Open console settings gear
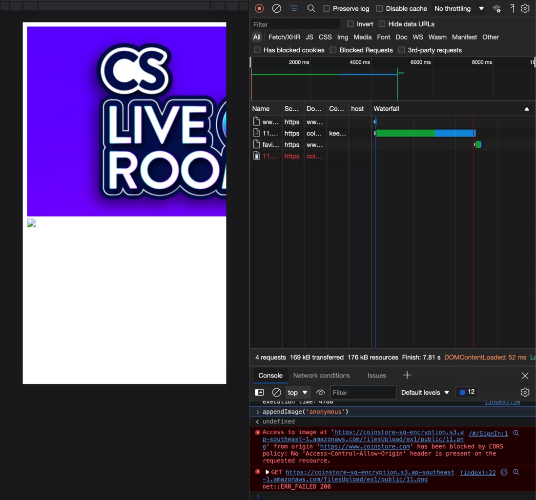The width and height of the screenshot is (536, 500). tap(525, 392)
